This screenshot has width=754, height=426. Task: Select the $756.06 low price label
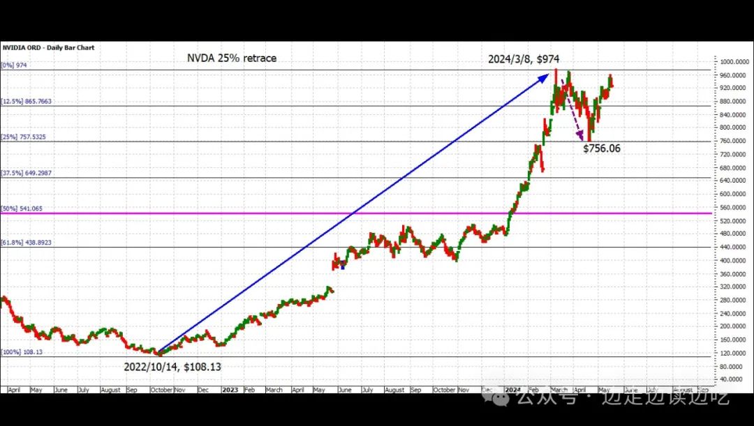[x=602, y=149]
